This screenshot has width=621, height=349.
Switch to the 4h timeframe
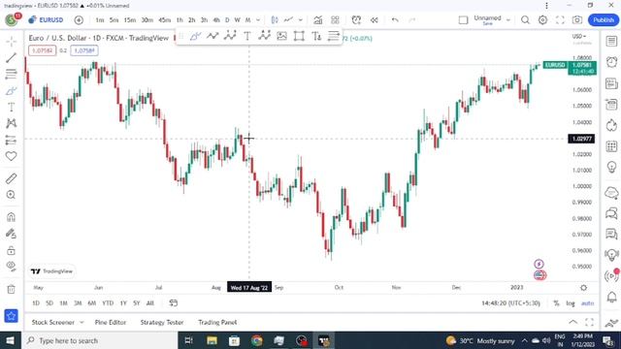click(x=216, y=19)
